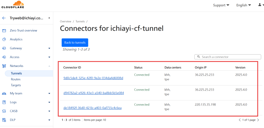Expand the DLP menu chevron
264x128 pixels.
[x=49, y=120]
